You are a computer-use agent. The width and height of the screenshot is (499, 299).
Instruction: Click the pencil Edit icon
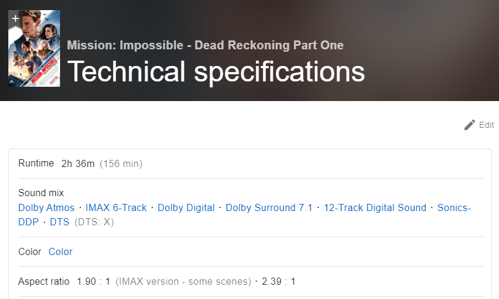[469, 125]
